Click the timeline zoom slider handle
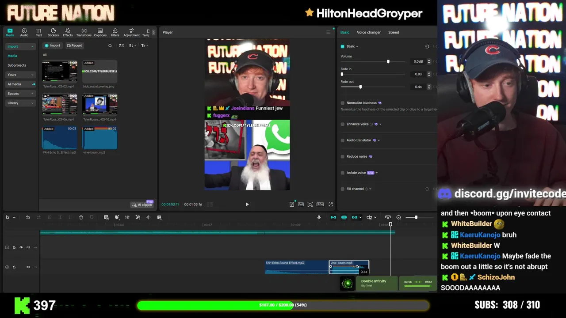This screenshot has height=318, width=566. (416, 217)
